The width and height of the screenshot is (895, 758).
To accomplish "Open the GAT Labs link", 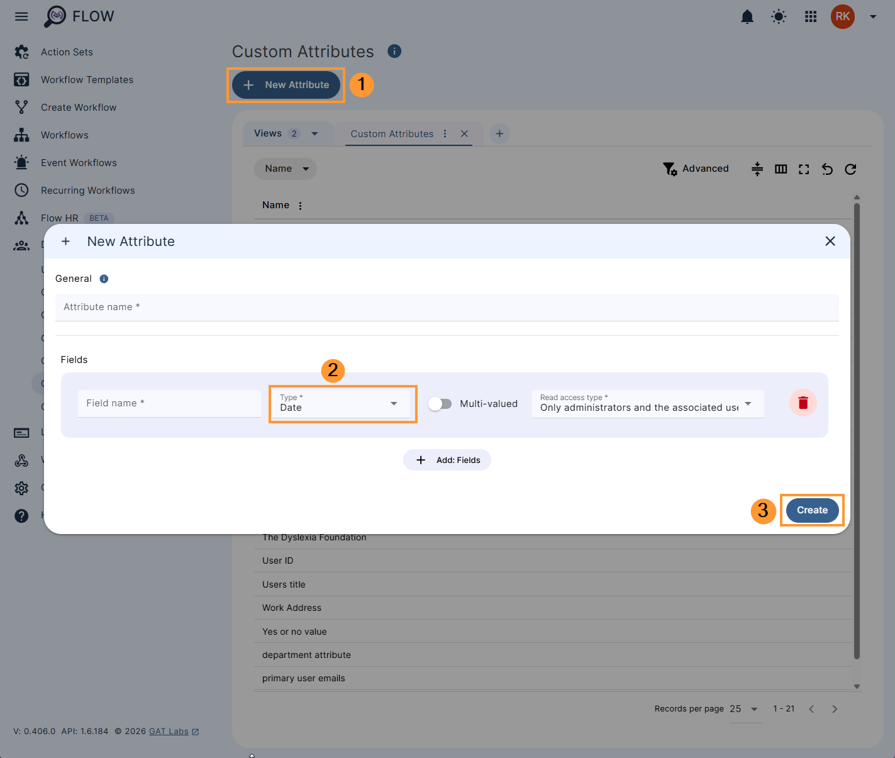I will pyautogui.click(x=167, y=731).
